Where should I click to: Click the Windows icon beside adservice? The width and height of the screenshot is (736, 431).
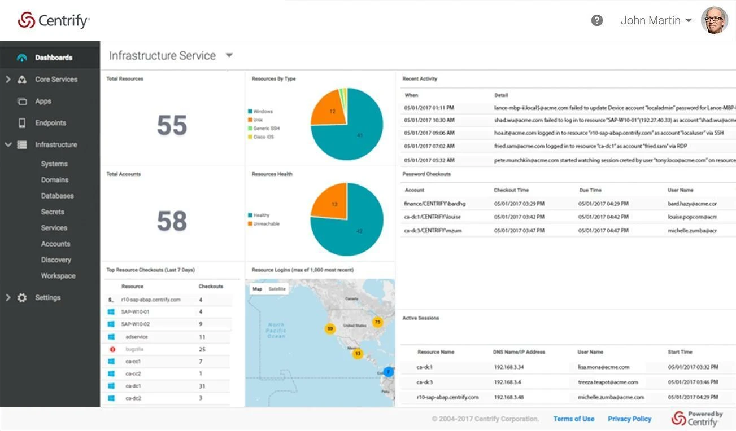pyautogui.click(x=111, y=337)
